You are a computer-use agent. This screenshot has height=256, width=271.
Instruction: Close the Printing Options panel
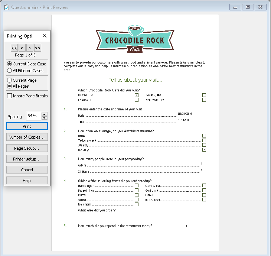45,36
